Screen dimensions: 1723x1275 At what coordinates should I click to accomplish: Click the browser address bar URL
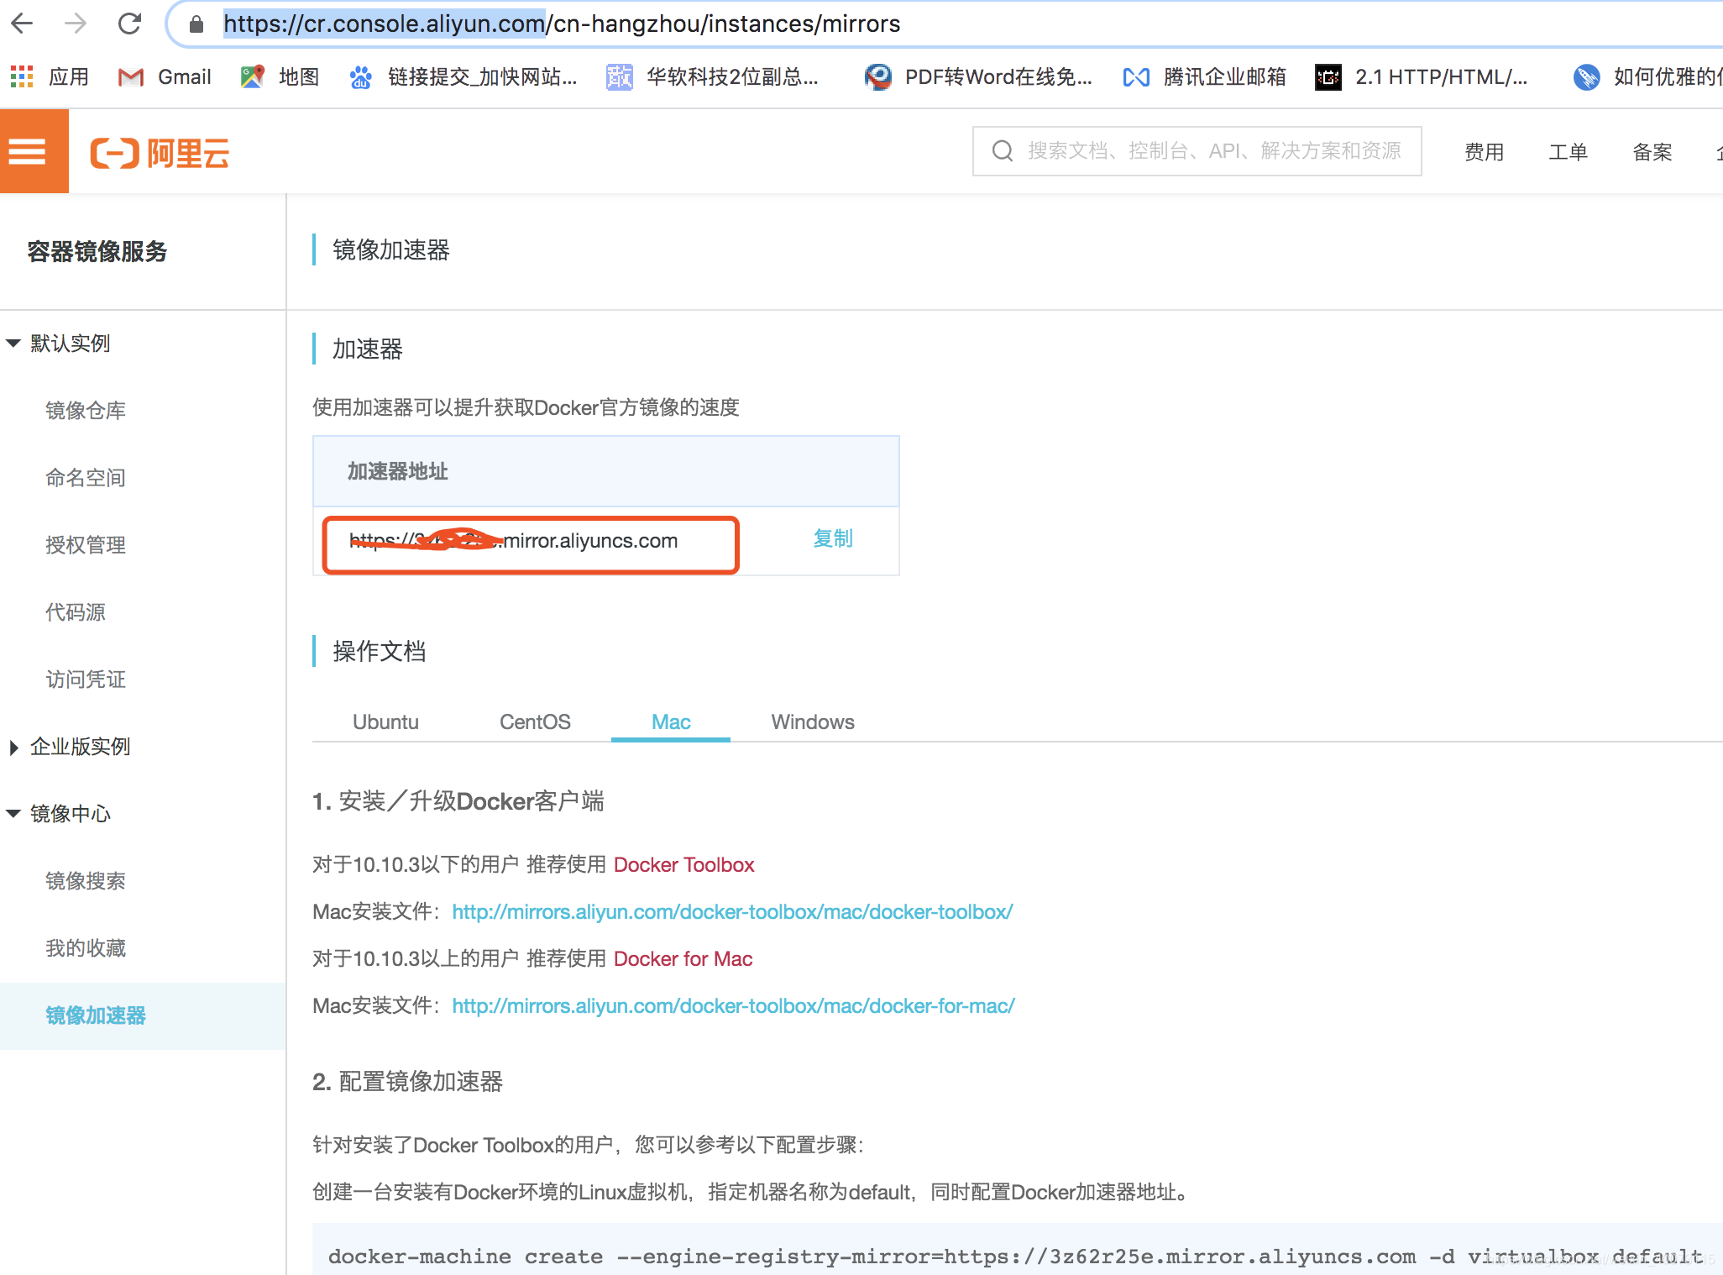coord(562,24)
